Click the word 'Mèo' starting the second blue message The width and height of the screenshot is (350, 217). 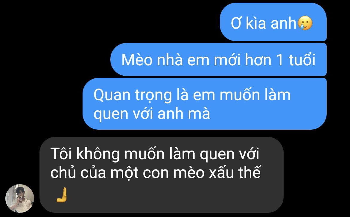(x=137, y=60)
